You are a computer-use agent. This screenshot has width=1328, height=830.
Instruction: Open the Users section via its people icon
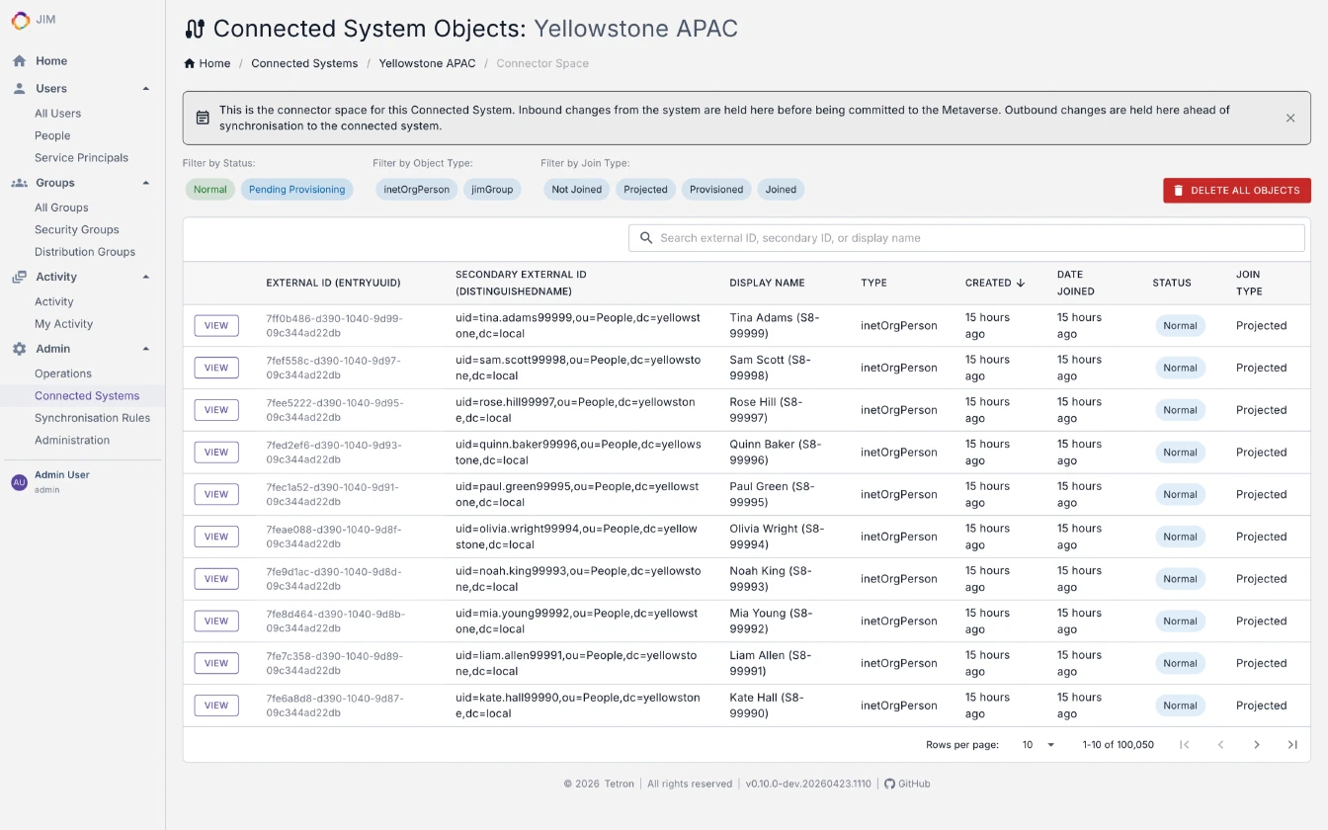[17, 88]
